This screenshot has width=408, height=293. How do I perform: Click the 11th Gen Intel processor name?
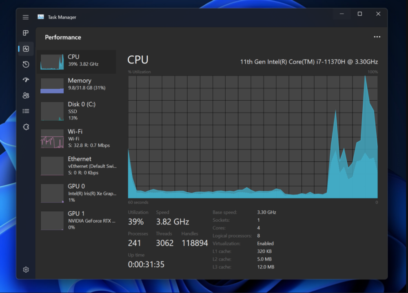tap(309, 62)
